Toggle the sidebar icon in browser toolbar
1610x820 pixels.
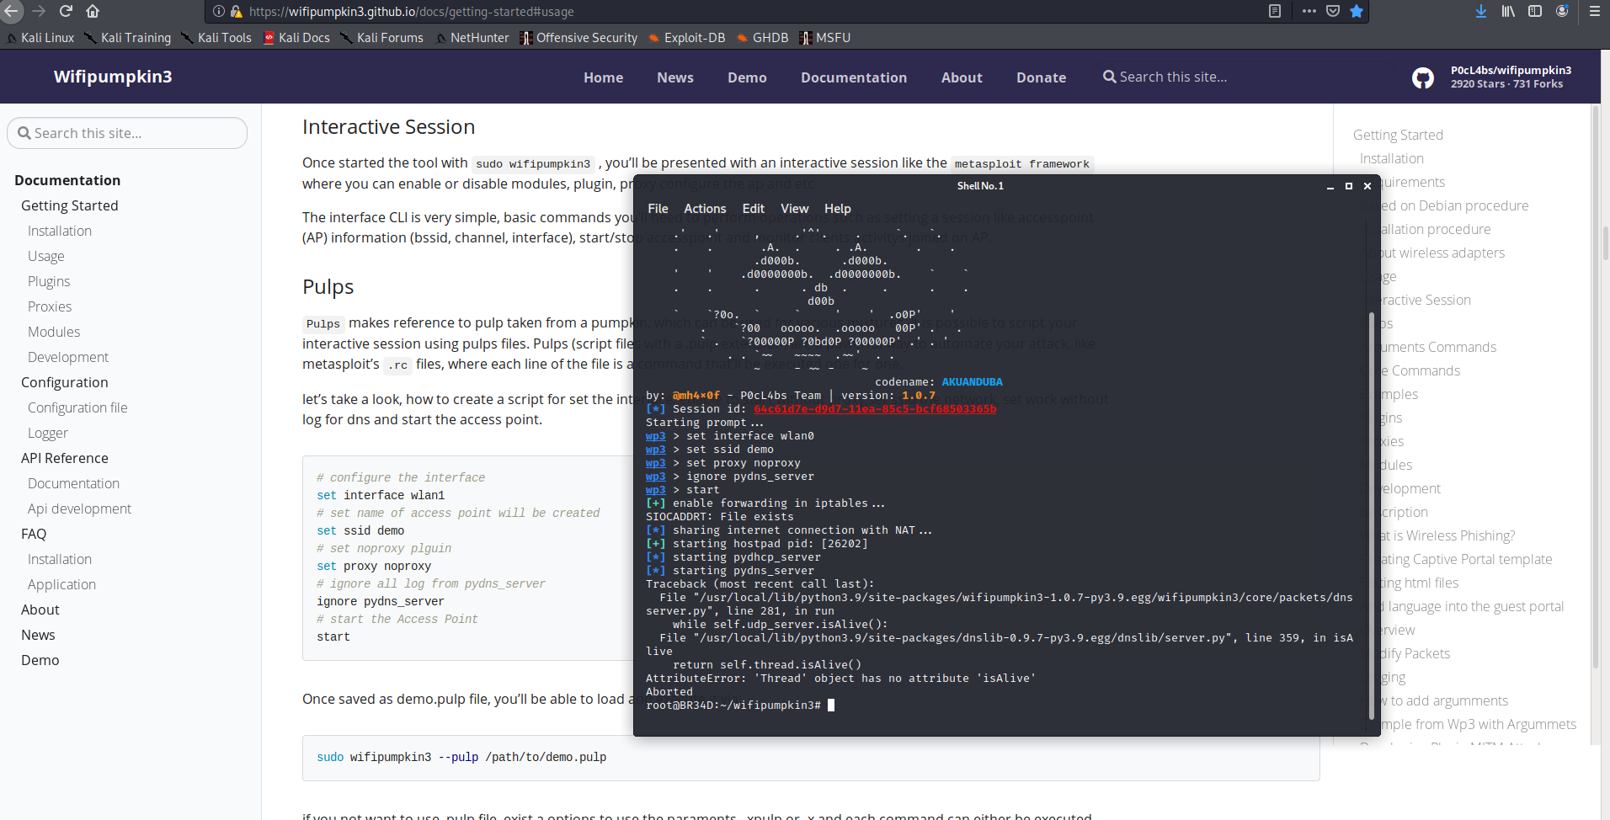tap(1535, 11)
